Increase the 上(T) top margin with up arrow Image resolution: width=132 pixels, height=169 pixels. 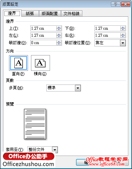pyautogui.click(x=59, y=27)
